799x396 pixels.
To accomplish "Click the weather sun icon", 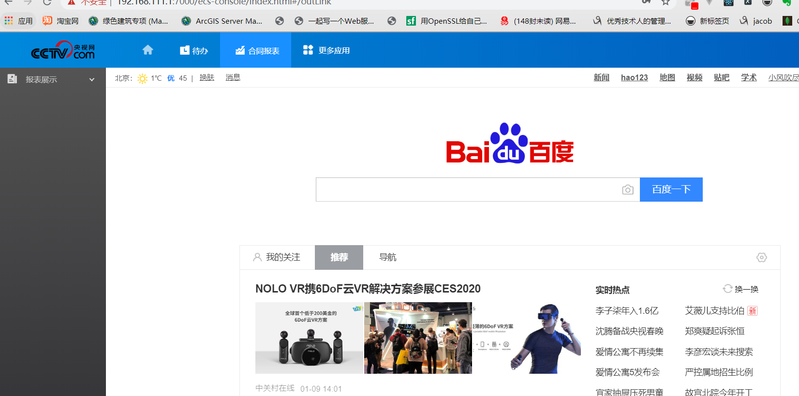I will [x=142, y=78].
